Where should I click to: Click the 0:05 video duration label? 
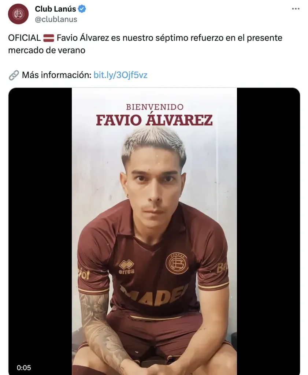[x=24, y=368]
